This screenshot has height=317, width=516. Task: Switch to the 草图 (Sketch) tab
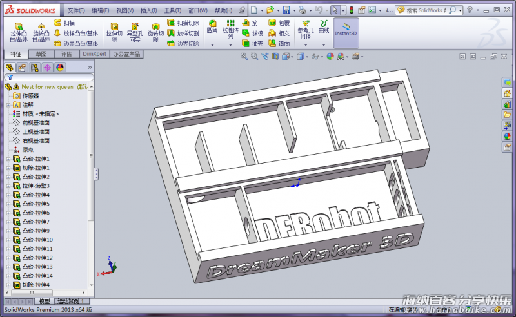tap(41, 54)
